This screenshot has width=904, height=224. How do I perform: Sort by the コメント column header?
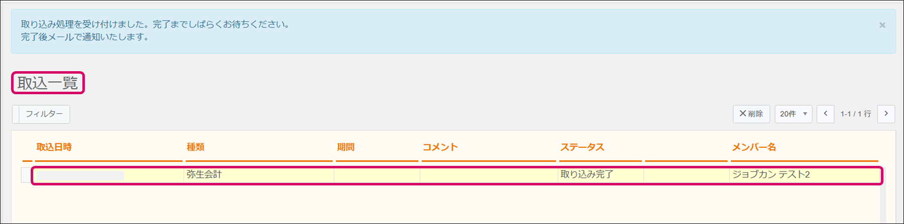pyautogui.click(x=440, y=147)
